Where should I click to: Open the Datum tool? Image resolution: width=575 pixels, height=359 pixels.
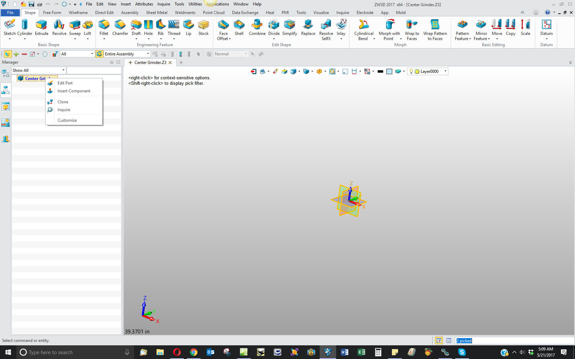pos(546,27)
